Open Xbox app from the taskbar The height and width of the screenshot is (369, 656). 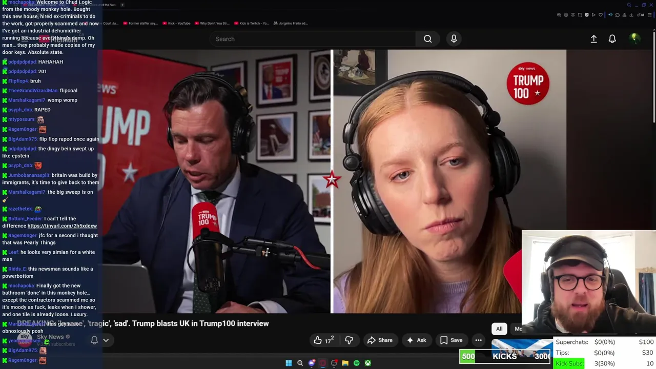coord(367,363)
